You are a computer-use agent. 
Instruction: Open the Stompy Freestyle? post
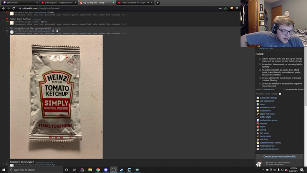coord(22,162)
